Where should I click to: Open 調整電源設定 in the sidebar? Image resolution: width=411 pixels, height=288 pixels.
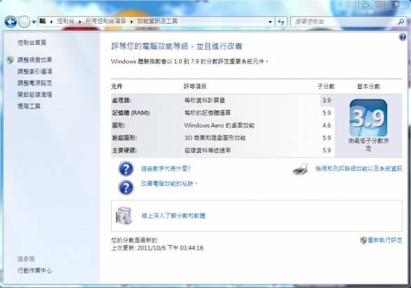pyautogui.click(x=34, y=83)
